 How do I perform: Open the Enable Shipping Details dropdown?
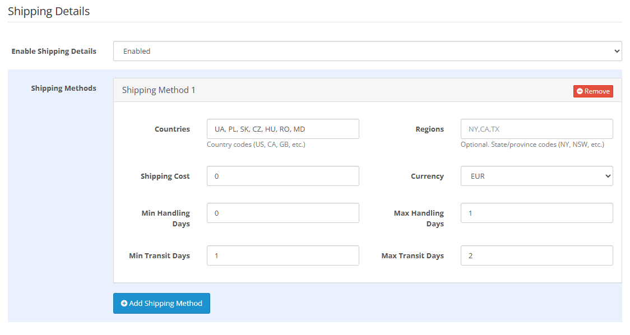pyautogui.click(x=367, y=51)
